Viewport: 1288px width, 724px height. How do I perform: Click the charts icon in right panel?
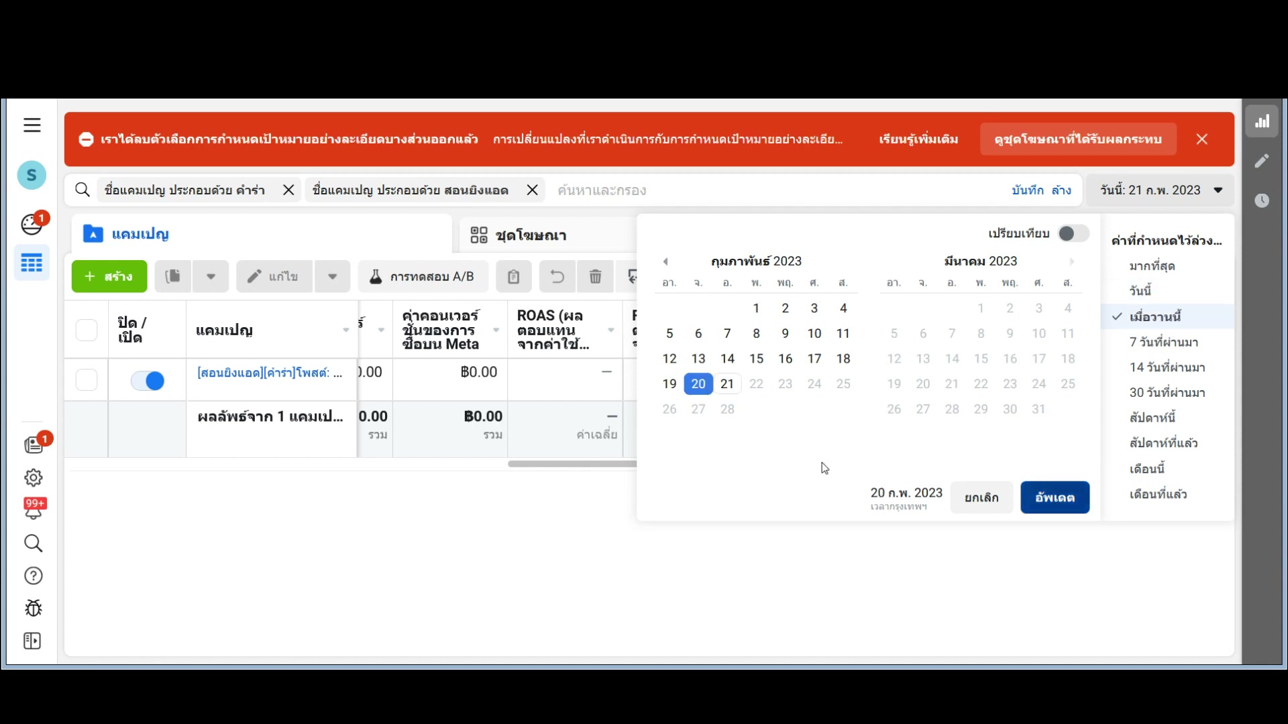pyautogui.click(x=1262, y=121)
